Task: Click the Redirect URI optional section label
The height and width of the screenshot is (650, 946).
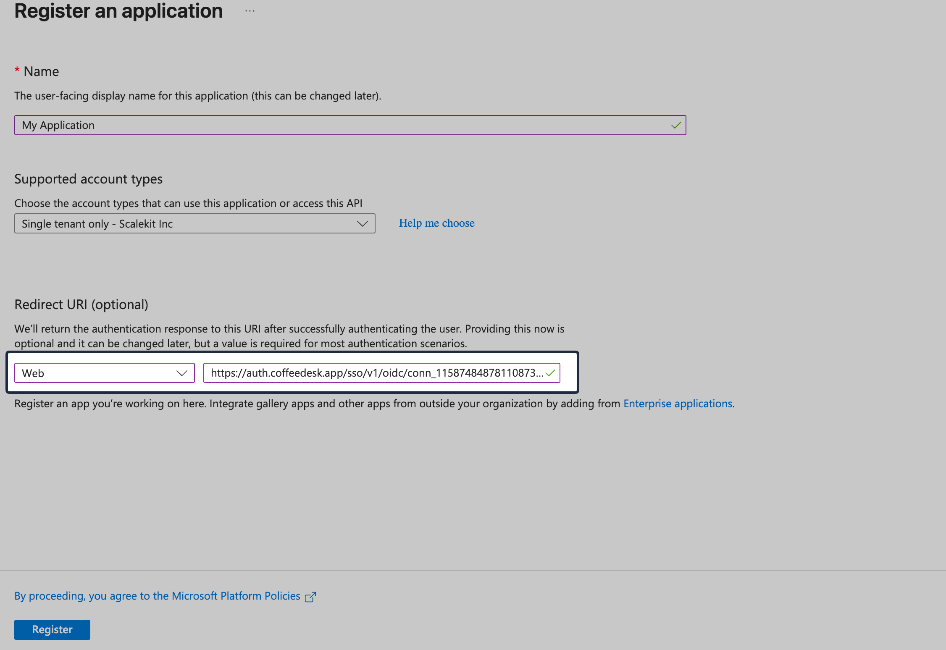Action: [81, 304]
